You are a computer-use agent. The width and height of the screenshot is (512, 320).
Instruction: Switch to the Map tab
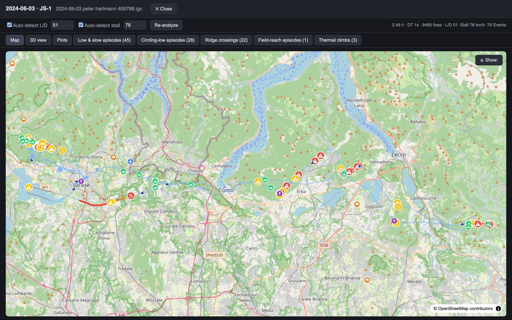coord(15,40)
